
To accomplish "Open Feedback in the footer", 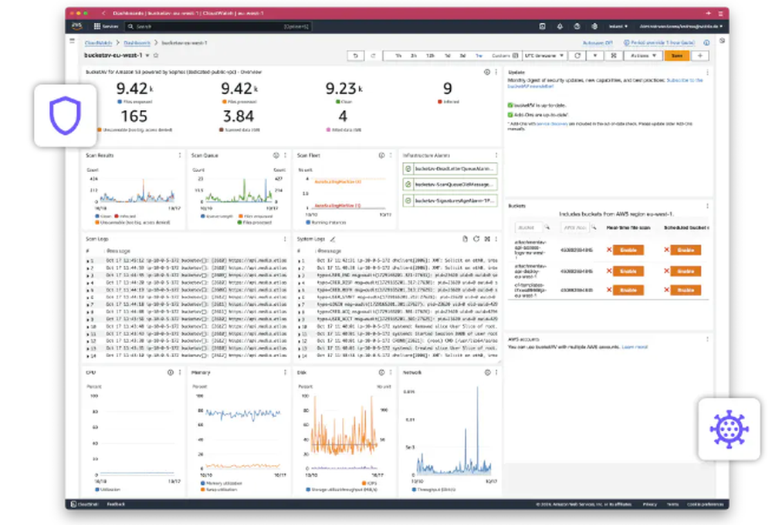I will click(x=117, y=504).
